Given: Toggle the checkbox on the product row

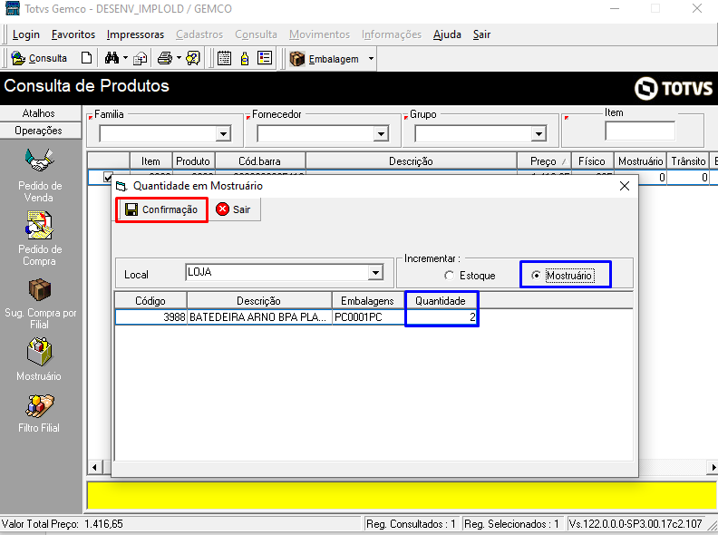Looking at the screenshot, I should tap(108, 177).
